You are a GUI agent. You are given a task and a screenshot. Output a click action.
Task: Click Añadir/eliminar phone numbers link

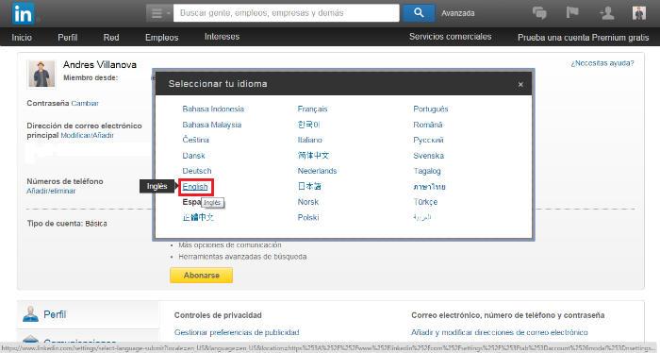tap(51, 191)
